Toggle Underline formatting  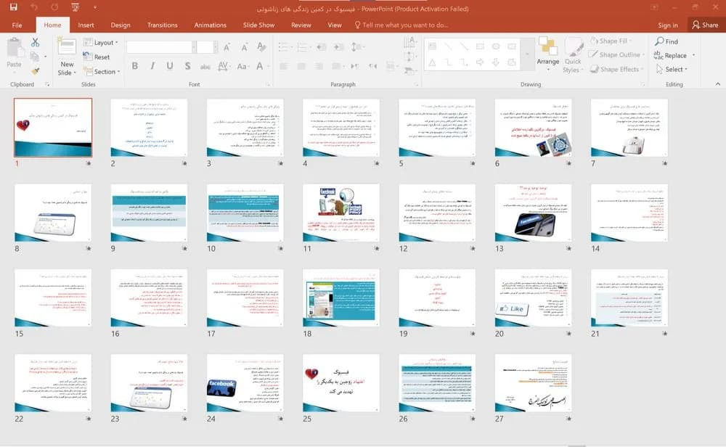click(170, 66)
